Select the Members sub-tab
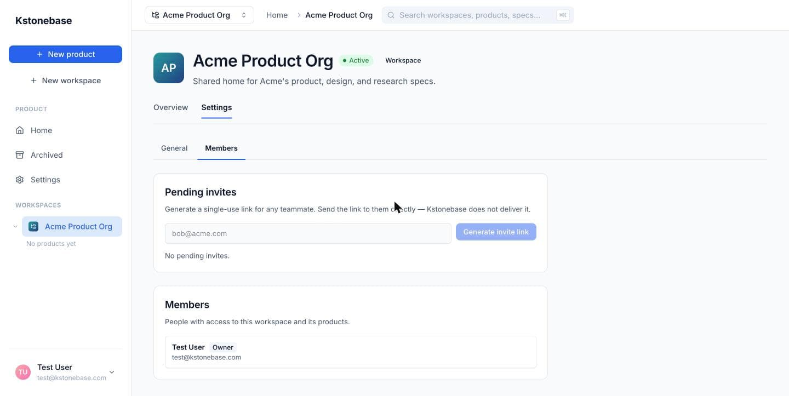 point(221,148)
